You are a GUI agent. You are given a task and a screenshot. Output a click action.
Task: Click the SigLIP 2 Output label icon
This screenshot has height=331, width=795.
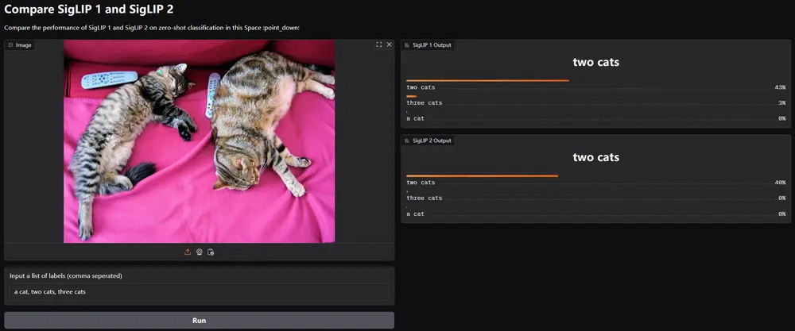407,140
